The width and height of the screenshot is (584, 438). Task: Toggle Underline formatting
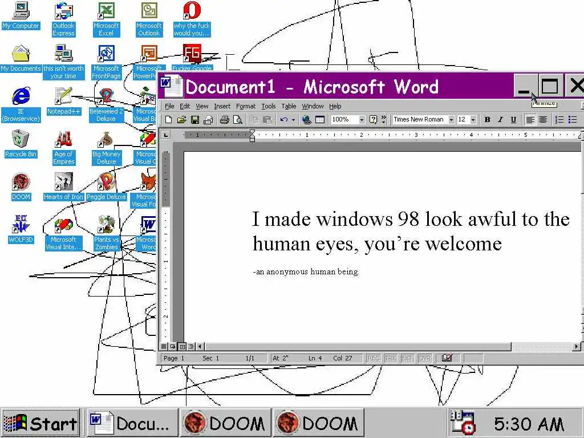point(514,120)
